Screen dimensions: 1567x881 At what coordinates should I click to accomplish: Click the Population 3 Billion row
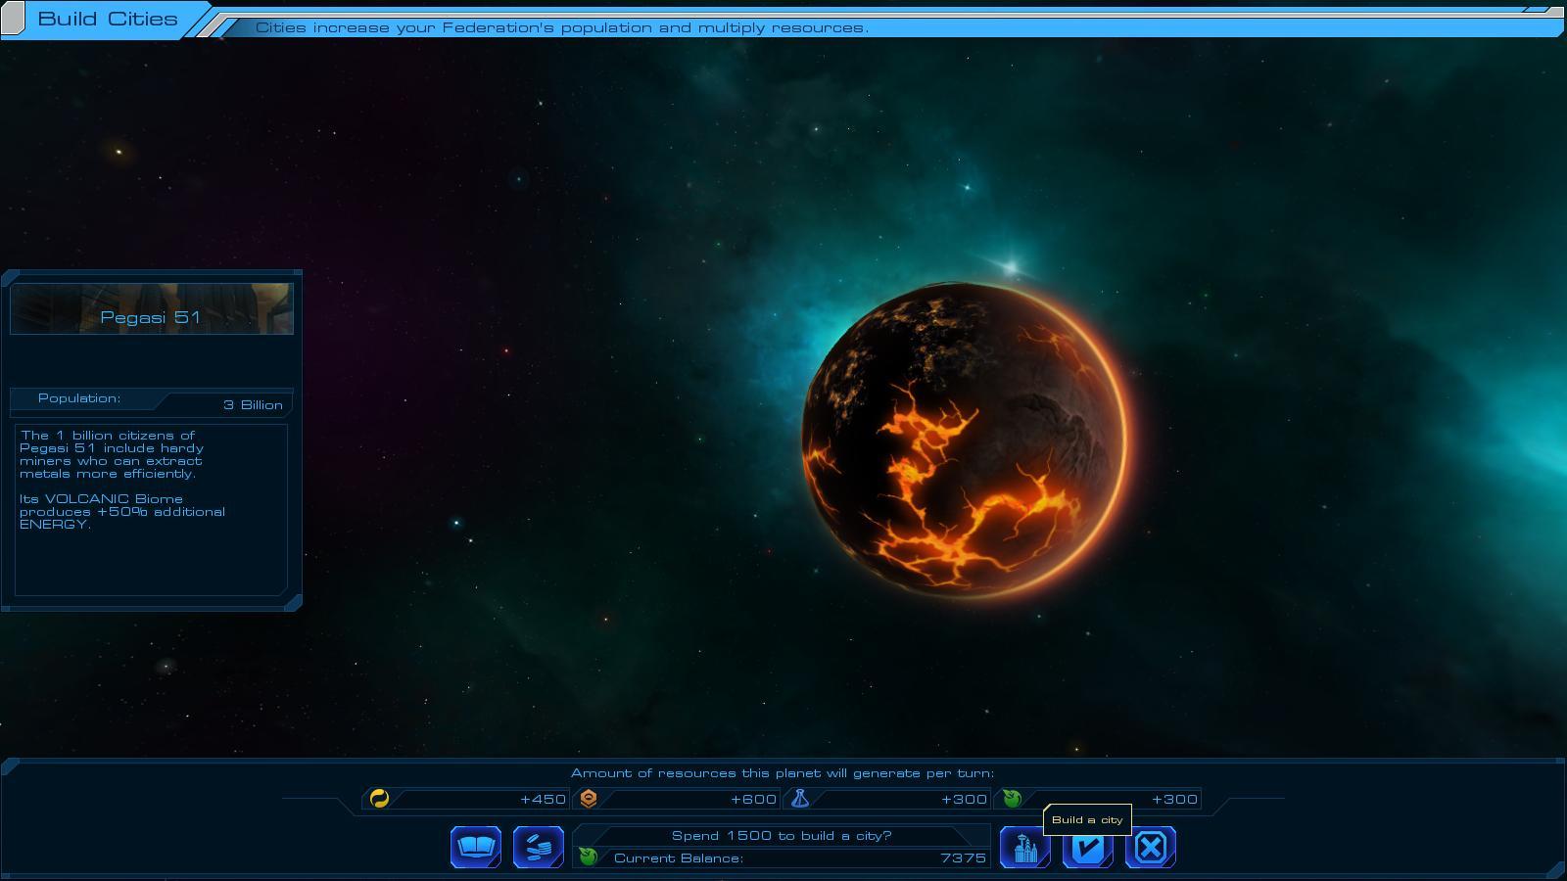[x=151, y=401]
